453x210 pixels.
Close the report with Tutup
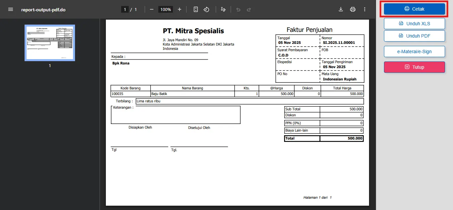(x=414, y=67)
